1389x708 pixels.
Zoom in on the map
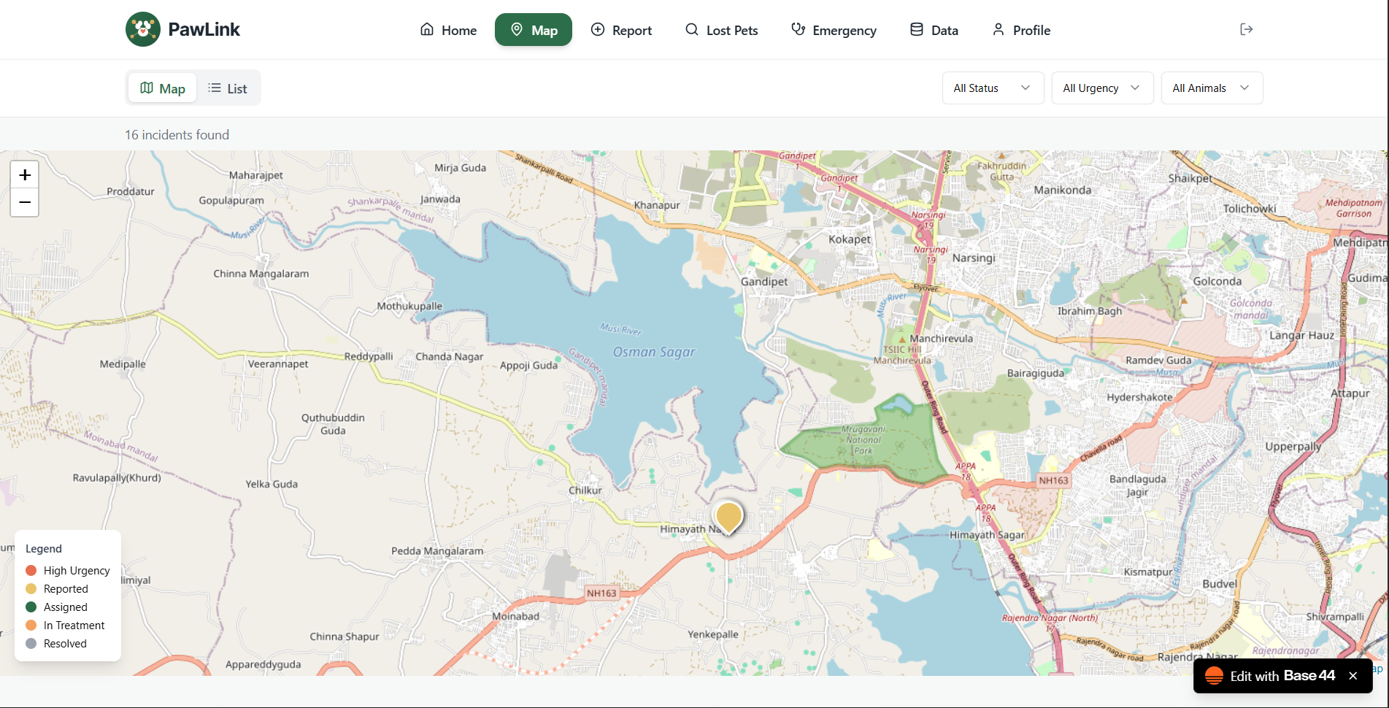(x=25, y=175)
